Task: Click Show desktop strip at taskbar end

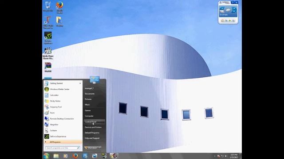Action: click(x=241, y=156)
